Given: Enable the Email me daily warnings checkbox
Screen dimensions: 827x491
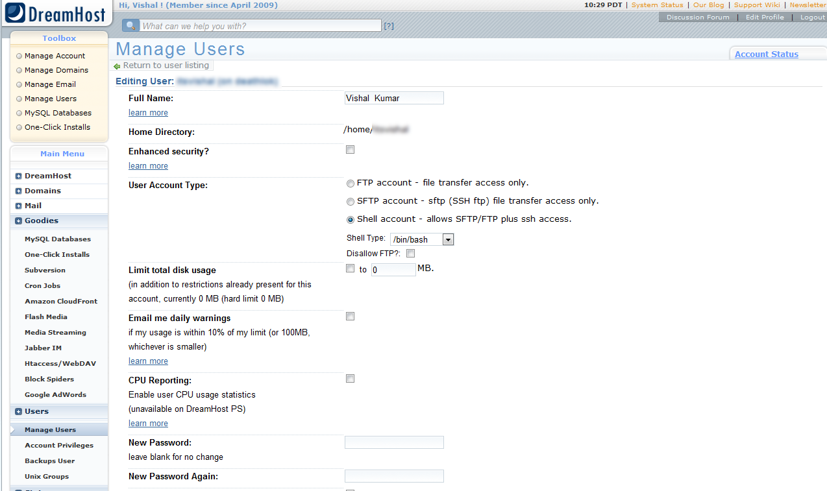Looking at the screenshot, I should (x=351, y=317).
